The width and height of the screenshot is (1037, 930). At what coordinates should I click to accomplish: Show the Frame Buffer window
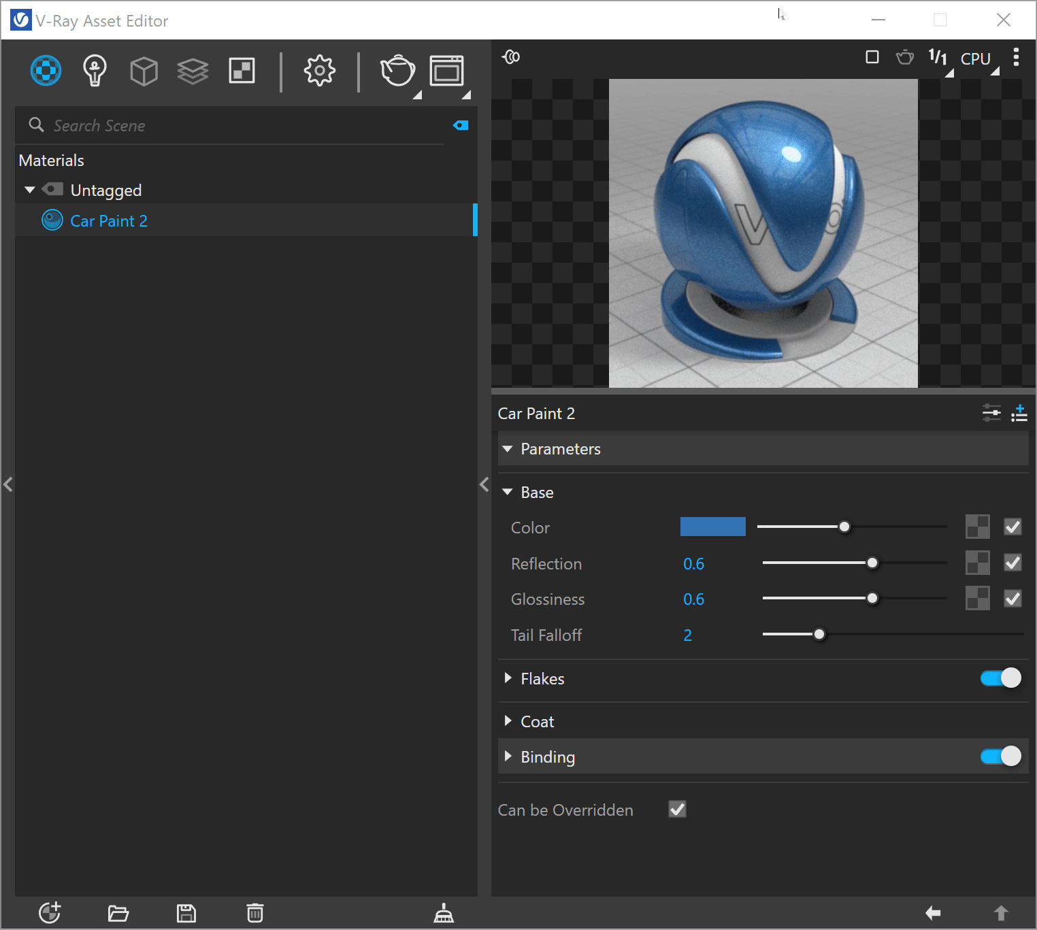447,71
